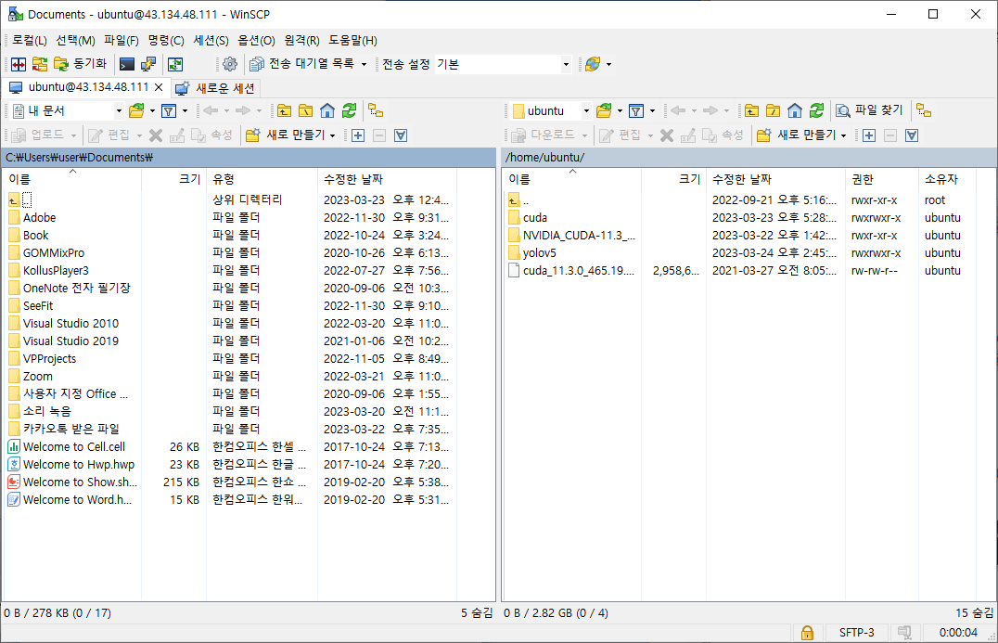Click local open directory folder icon
The image size is (998, 643).
pos(136,110)
